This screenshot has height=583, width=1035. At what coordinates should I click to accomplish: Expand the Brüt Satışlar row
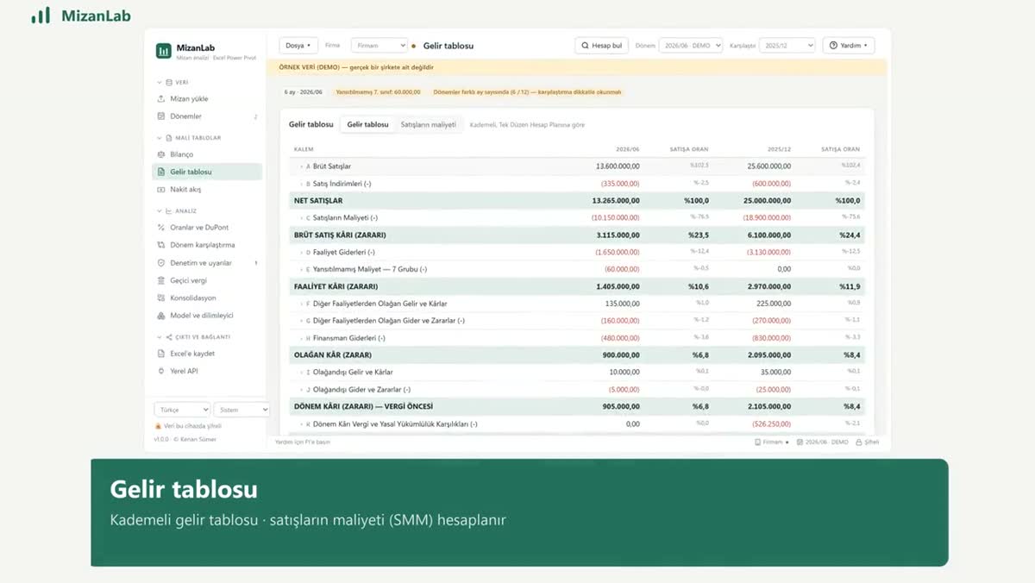click(302, 166)
